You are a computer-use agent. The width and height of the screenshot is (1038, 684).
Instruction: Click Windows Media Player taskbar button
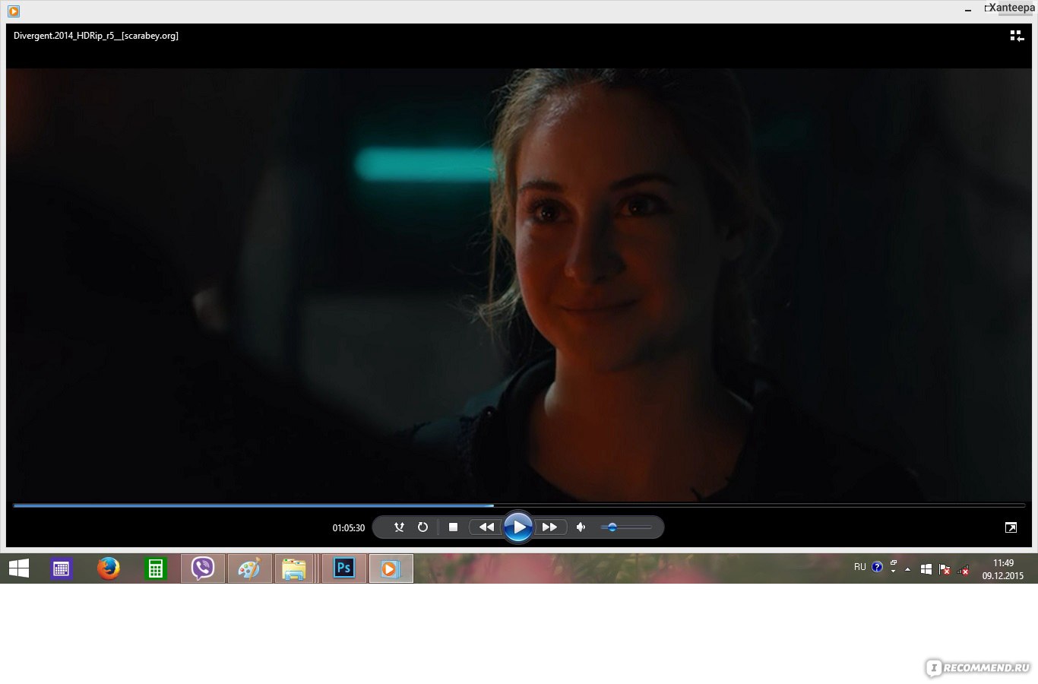(391, 568)
